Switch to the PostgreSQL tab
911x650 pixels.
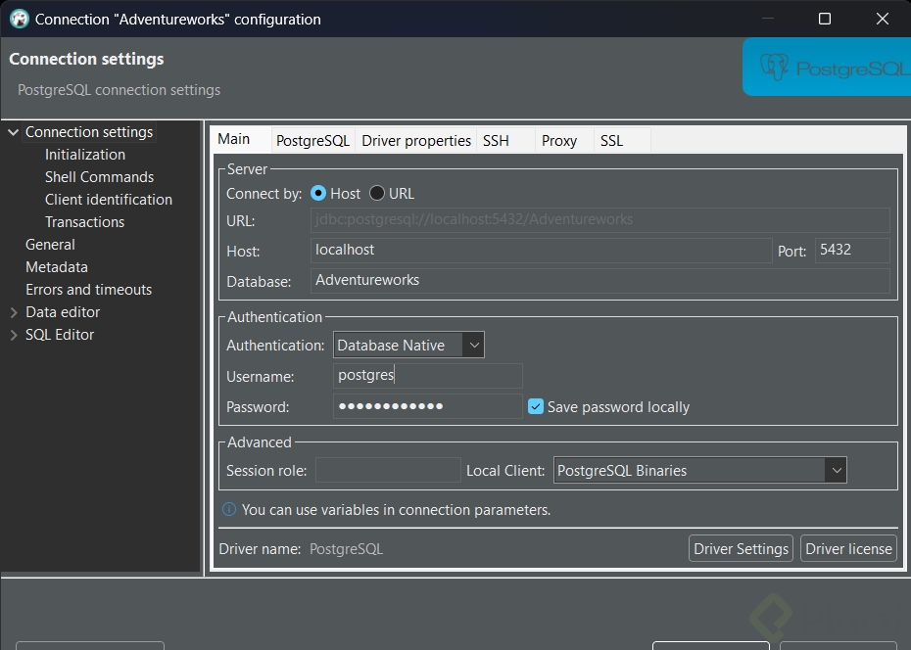312,140
